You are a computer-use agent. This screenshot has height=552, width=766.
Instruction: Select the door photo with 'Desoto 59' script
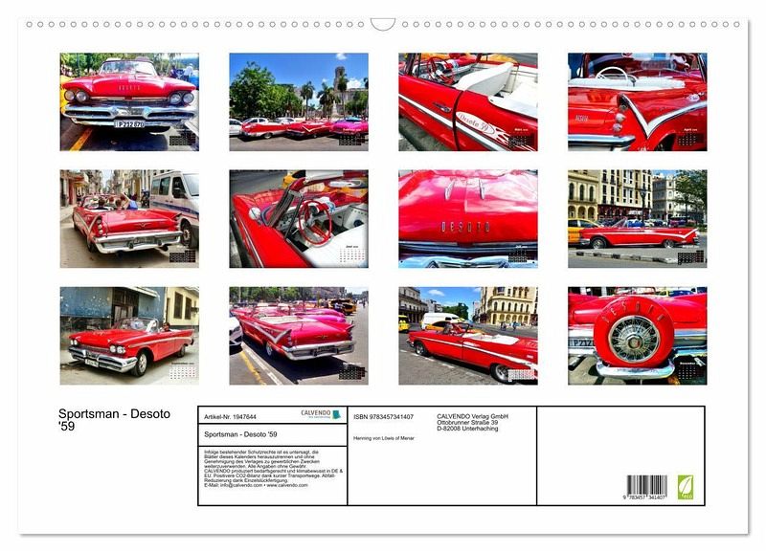[x=468, y=102]
